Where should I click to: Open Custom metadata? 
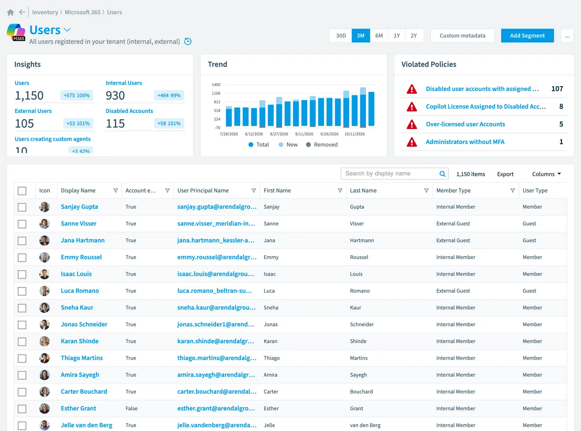click(x=462, y=36)
